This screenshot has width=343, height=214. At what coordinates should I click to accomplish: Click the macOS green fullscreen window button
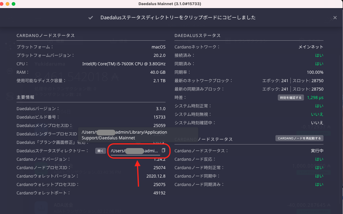(x=13, y=4)
